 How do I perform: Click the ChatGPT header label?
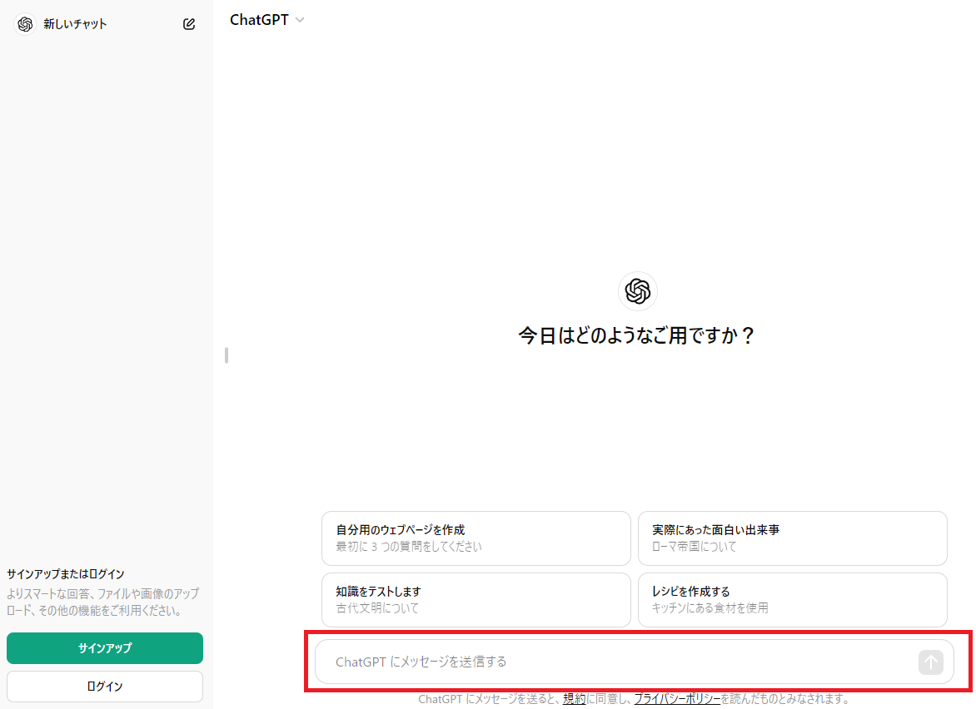click(x=258, y=19)
